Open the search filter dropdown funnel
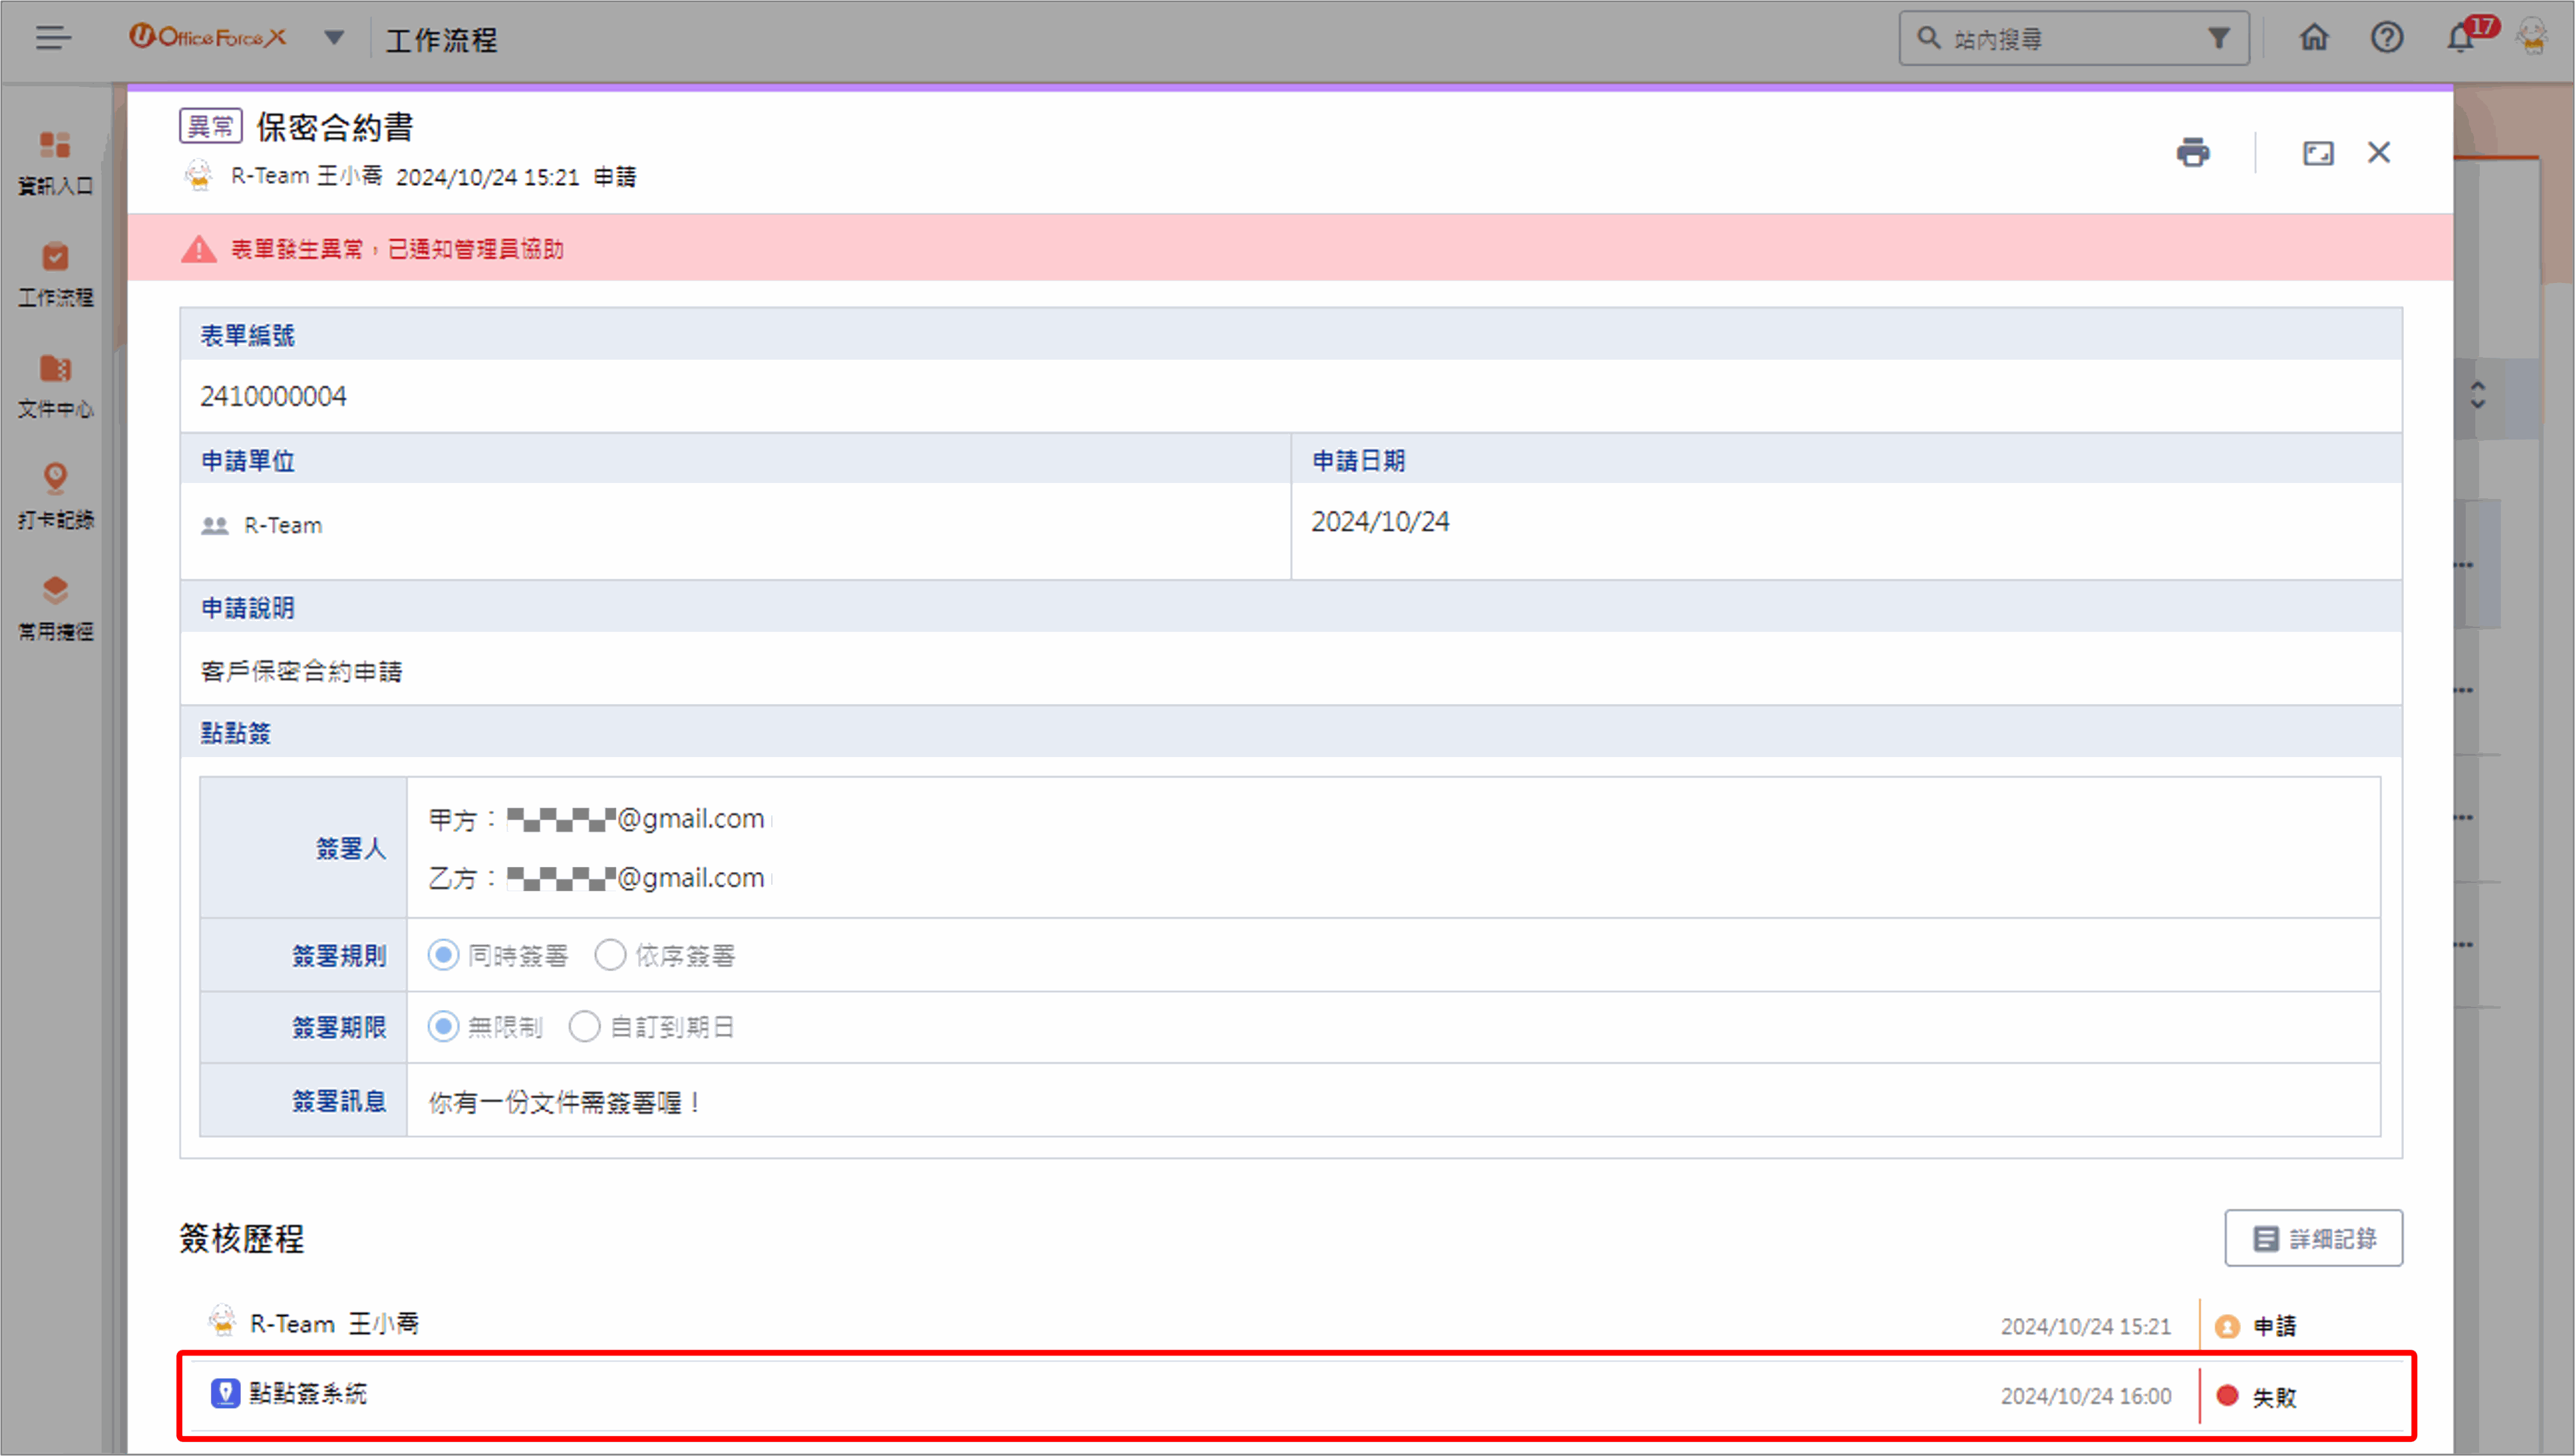Image resolution: width=2575 pixels, height=1456 pixels. (2218, 39)
